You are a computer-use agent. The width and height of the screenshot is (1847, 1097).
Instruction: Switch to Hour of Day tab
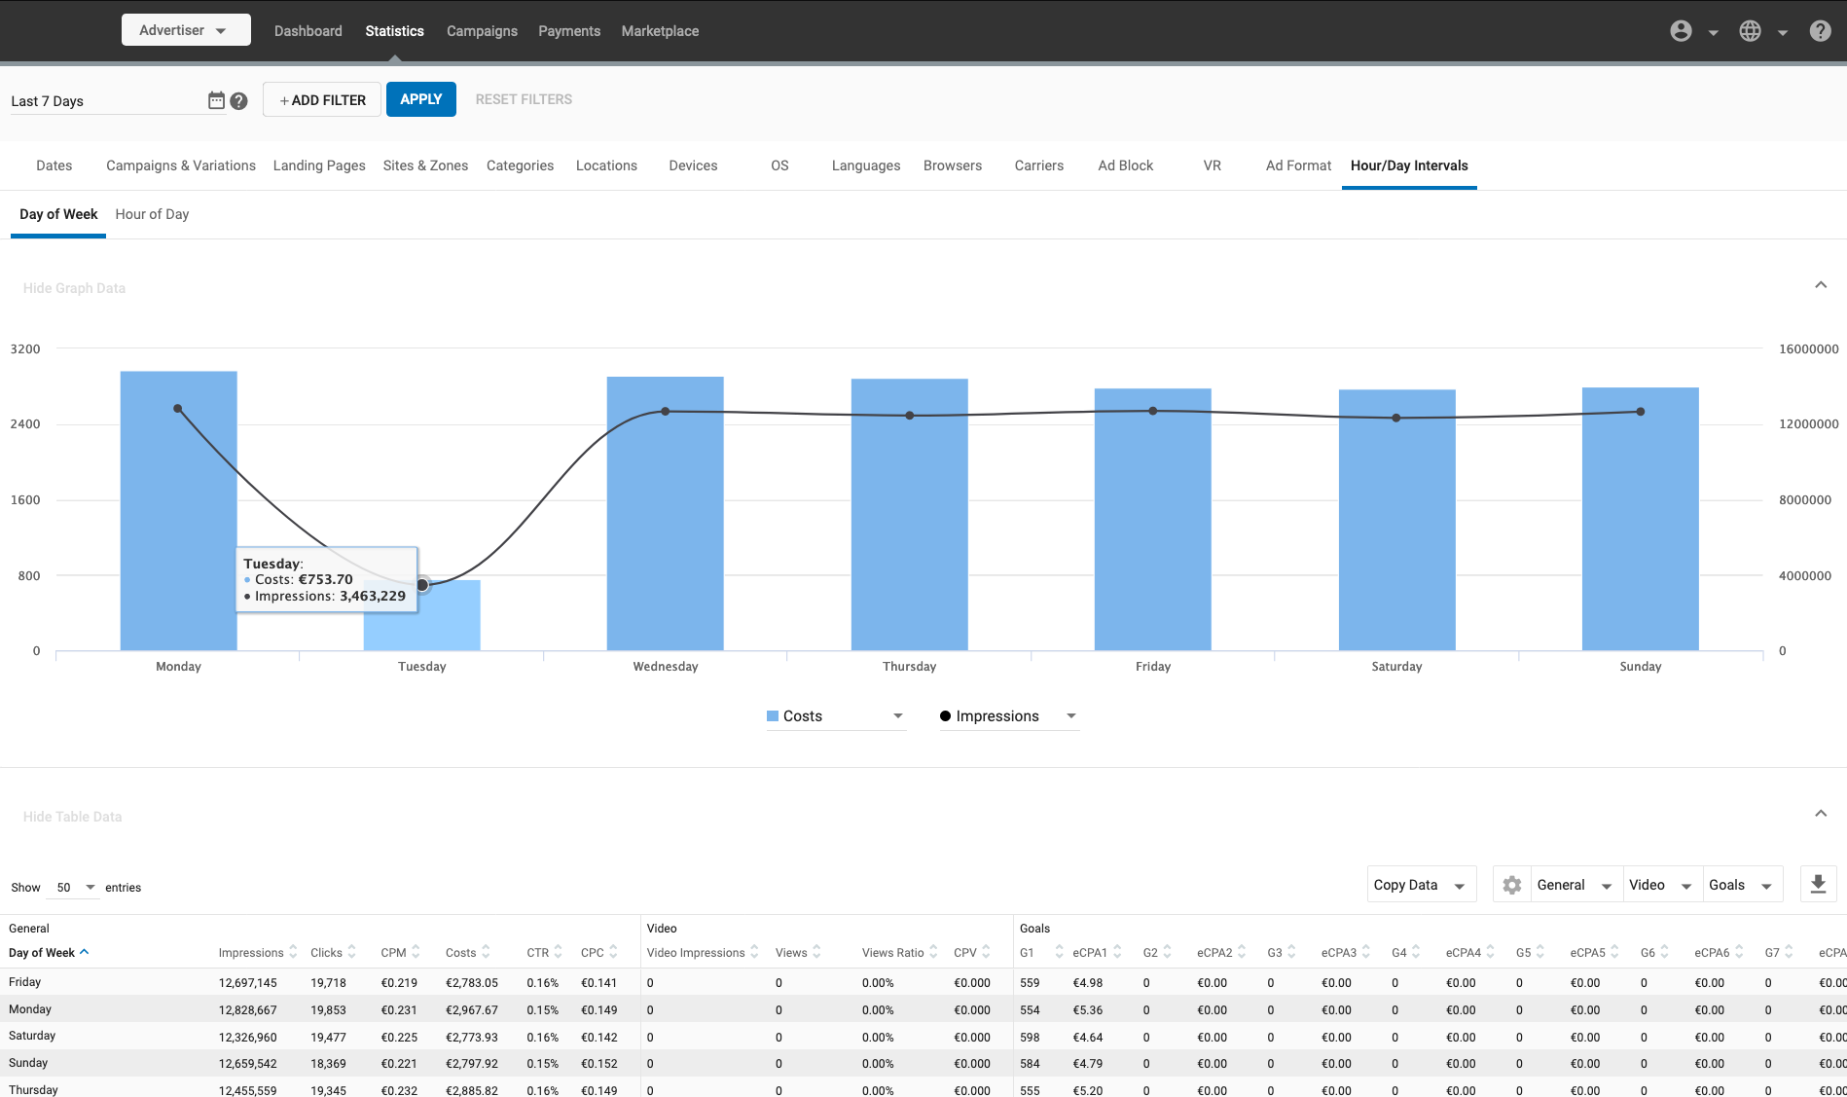coord(152,214)
